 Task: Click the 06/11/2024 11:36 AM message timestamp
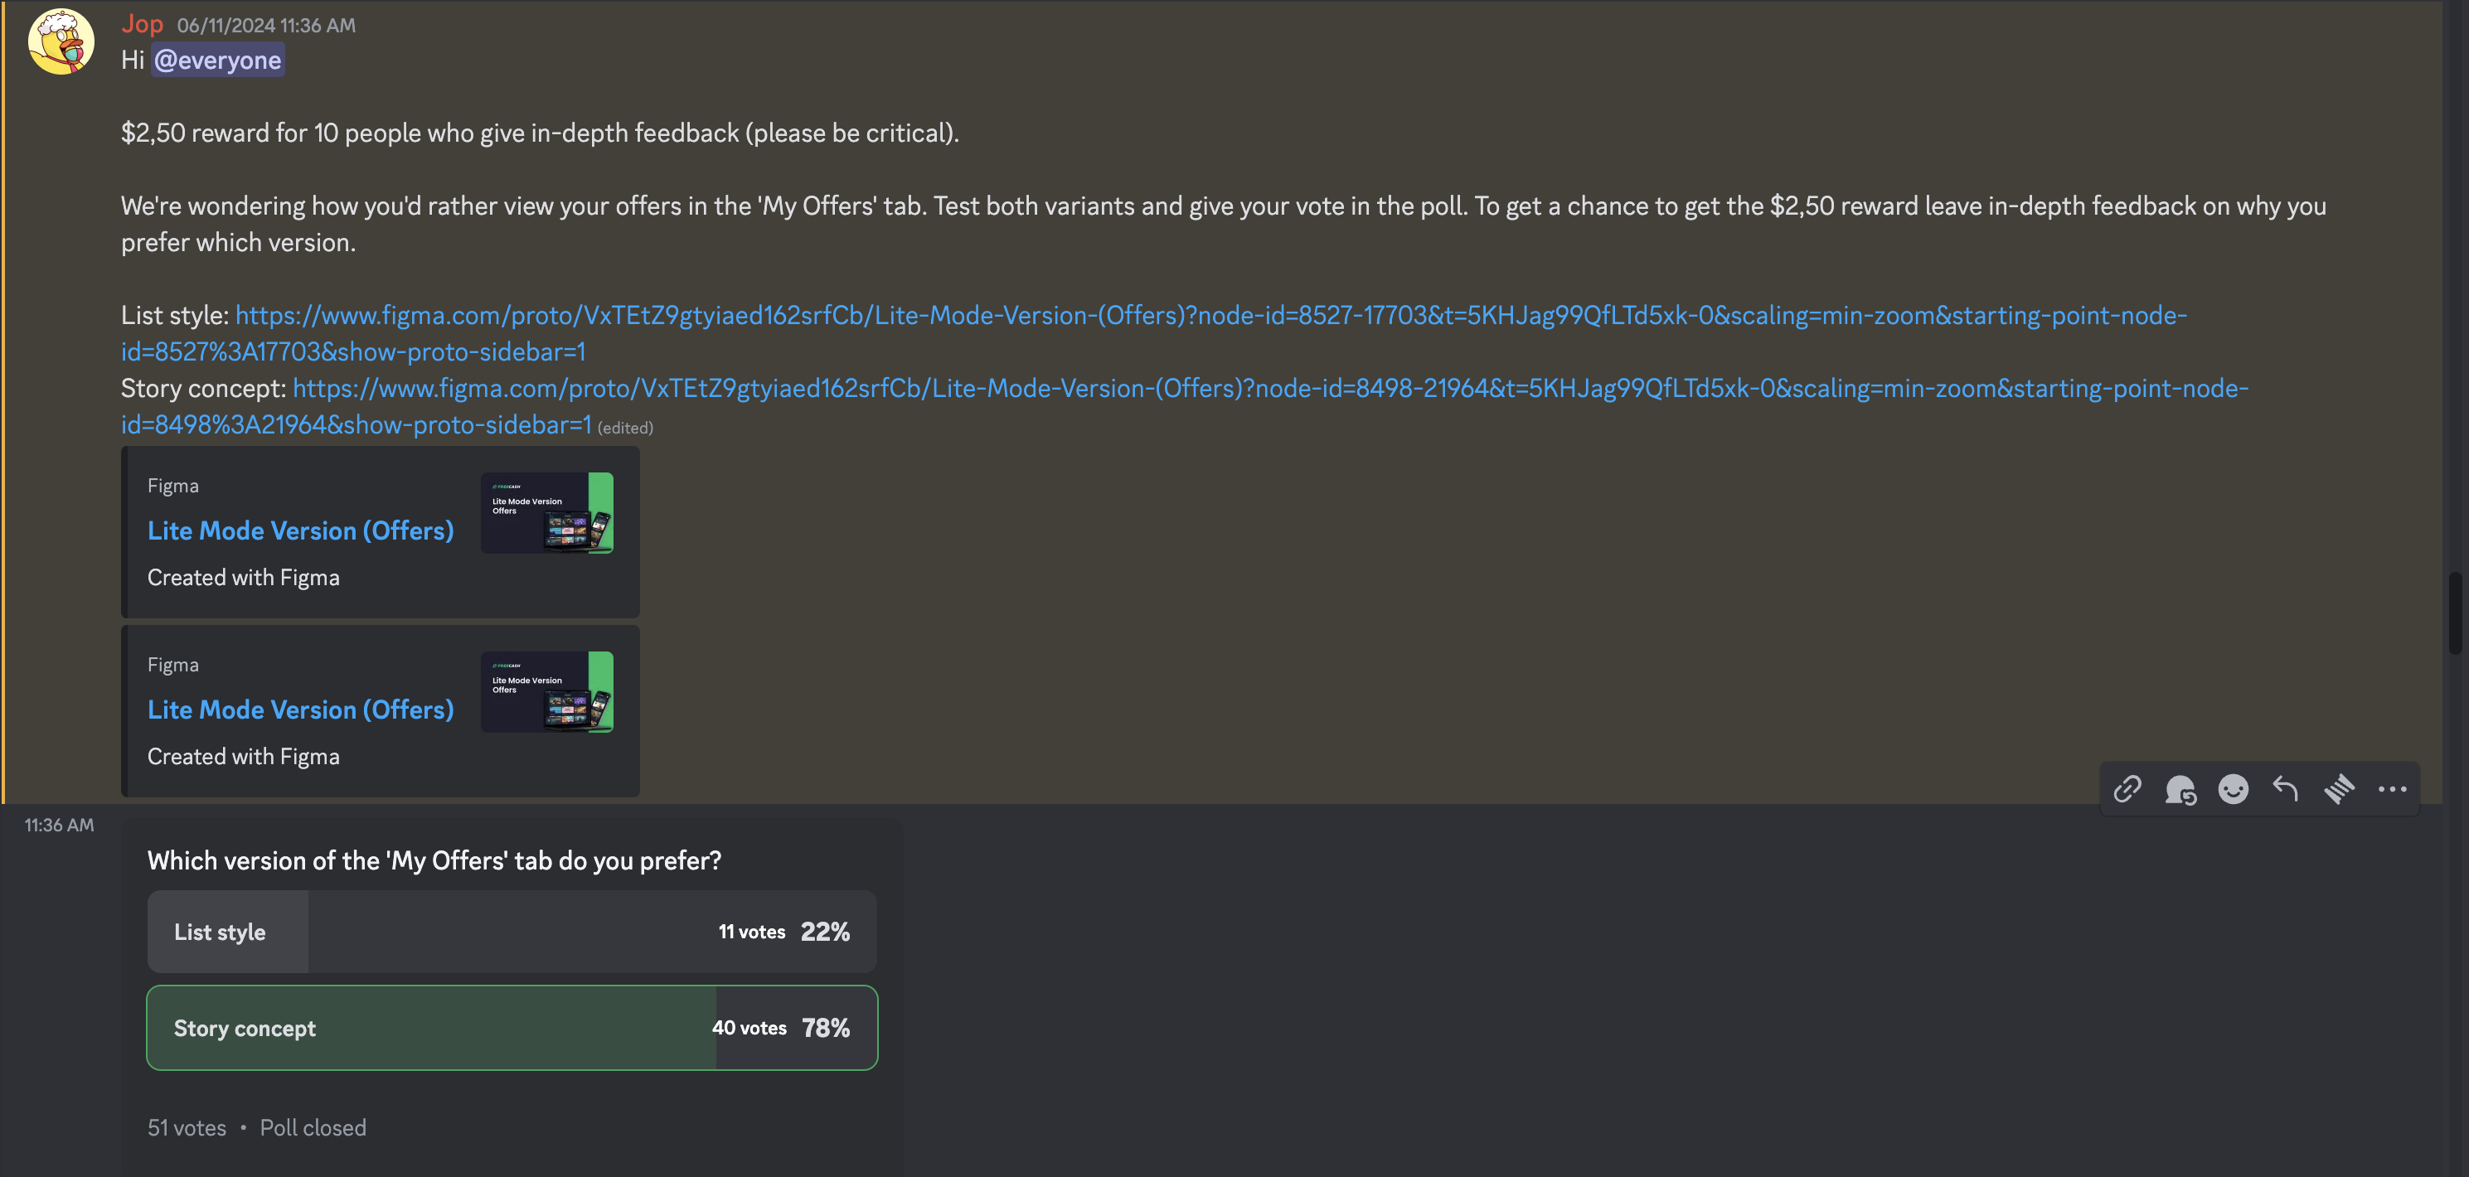(x=265, y=26)
